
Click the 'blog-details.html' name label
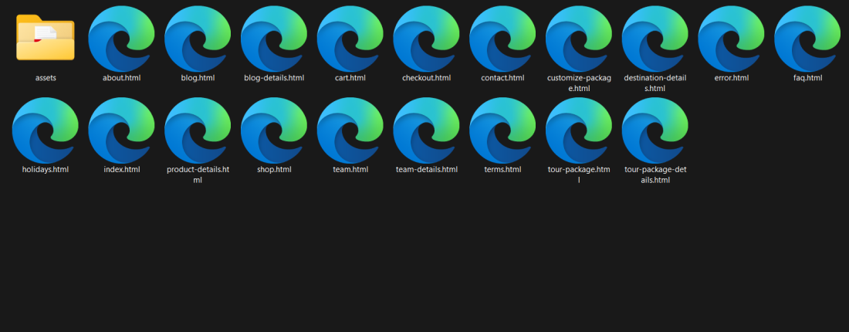[x=274, y=78]
